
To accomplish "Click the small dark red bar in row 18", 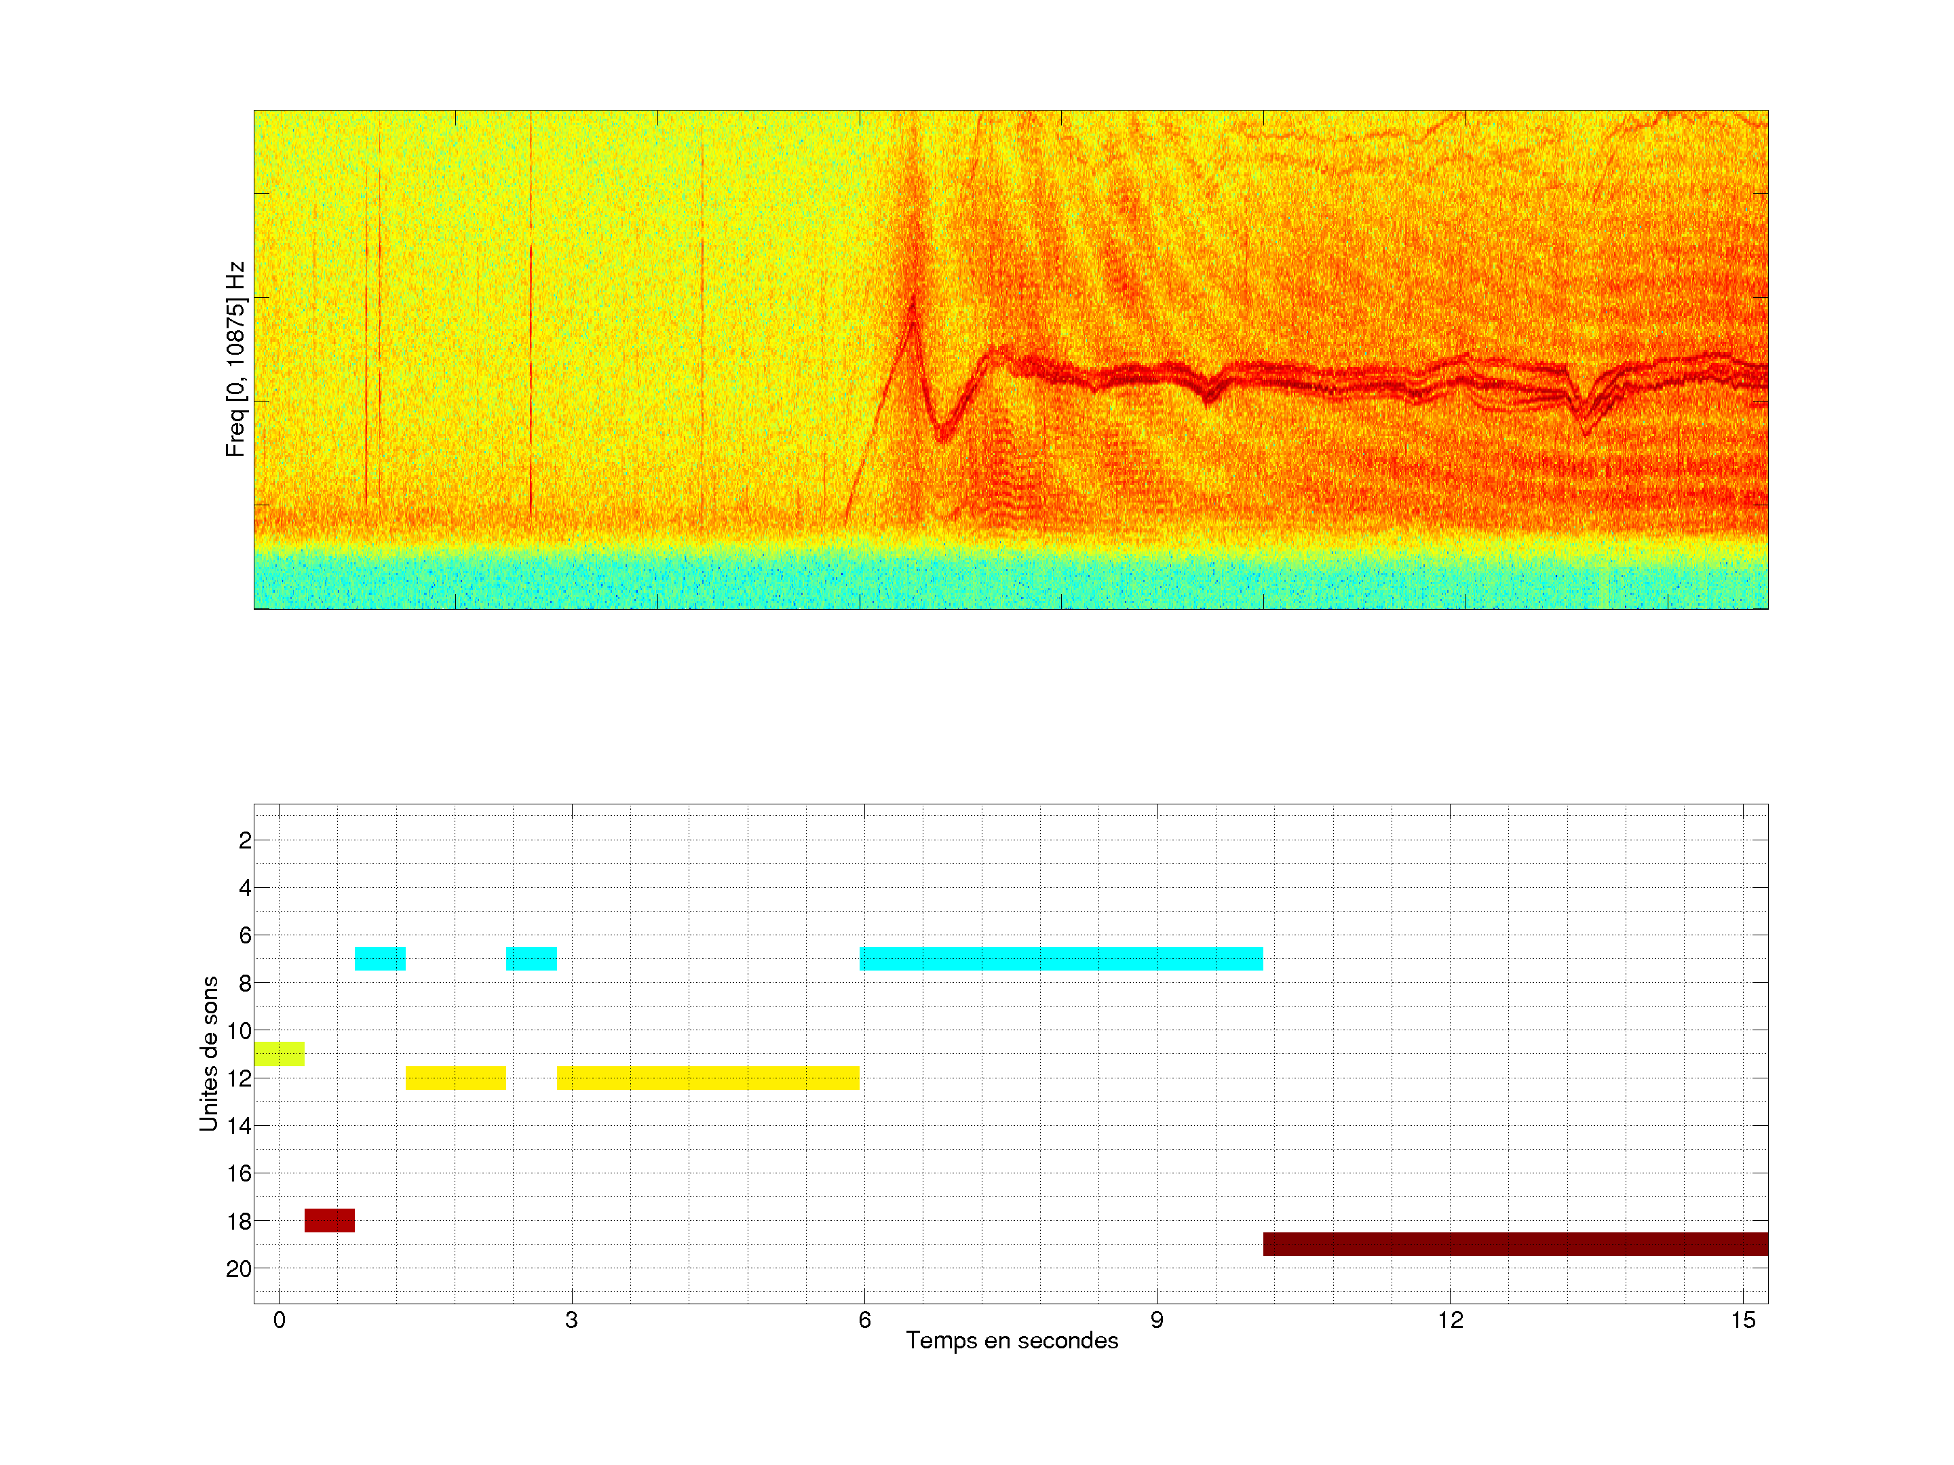I will pos(330,1220).
